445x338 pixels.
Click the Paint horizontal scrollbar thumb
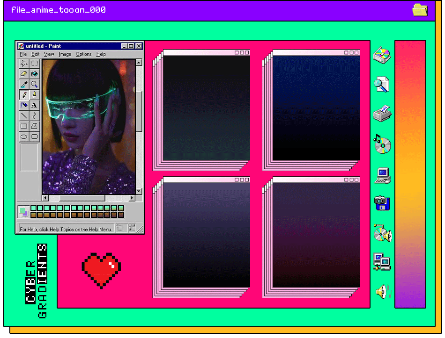[82, 198]
